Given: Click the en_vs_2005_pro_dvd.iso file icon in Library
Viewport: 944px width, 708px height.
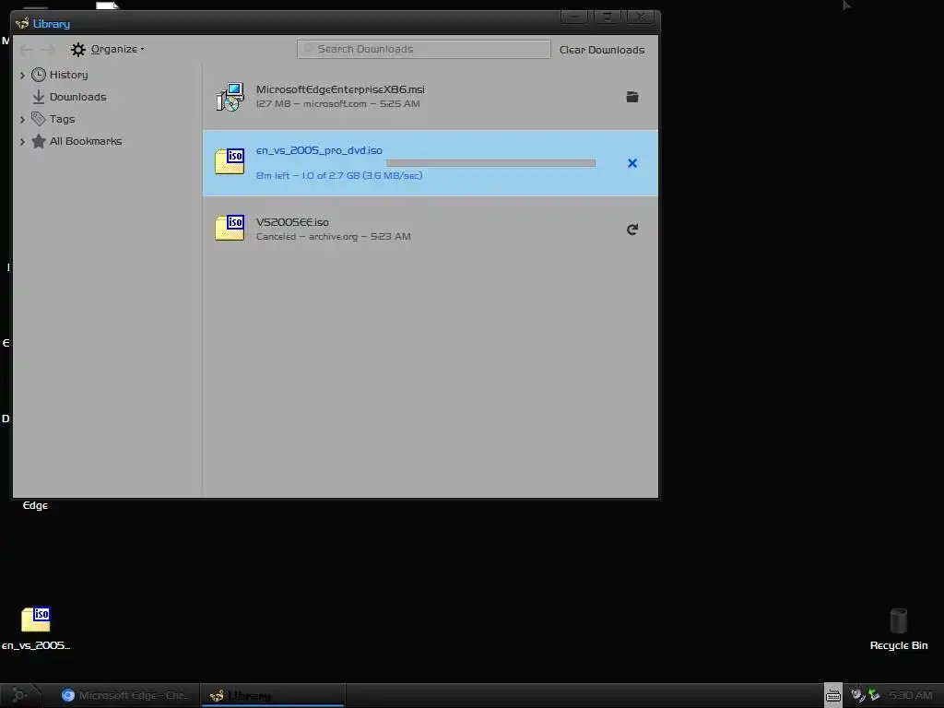Looking at the screenshot, I should tap(230, 161).
